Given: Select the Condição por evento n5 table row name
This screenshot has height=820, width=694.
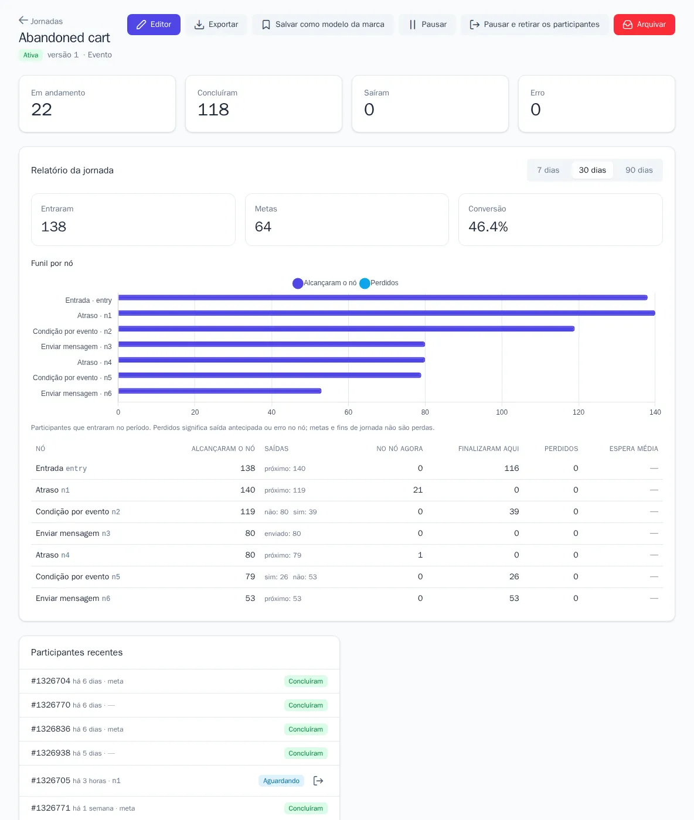Looking at the screenshot, I should tap(78, 577).
